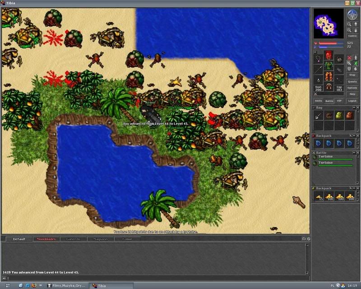Click the green backpack in the Bag
Viewport: 361px width, 289px height.
click(339, 115)
